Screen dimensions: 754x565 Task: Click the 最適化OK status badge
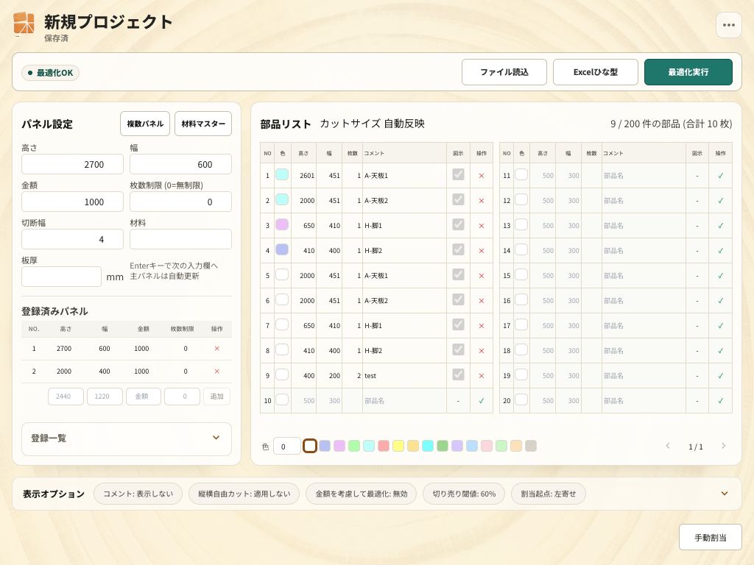click(x=50, y=73)
